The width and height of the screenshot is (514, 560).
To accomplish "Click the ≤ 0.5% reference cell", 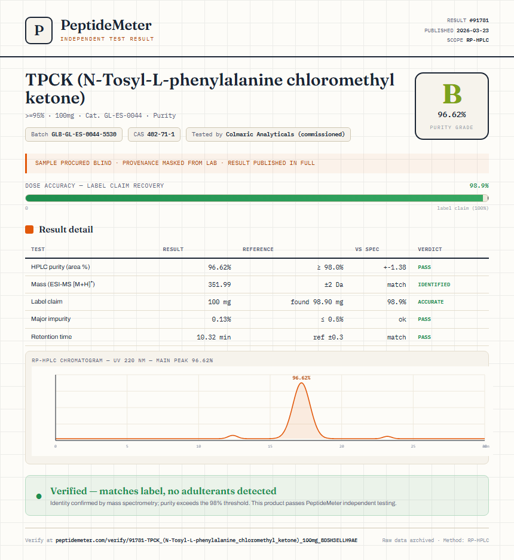I will [332, 319].
